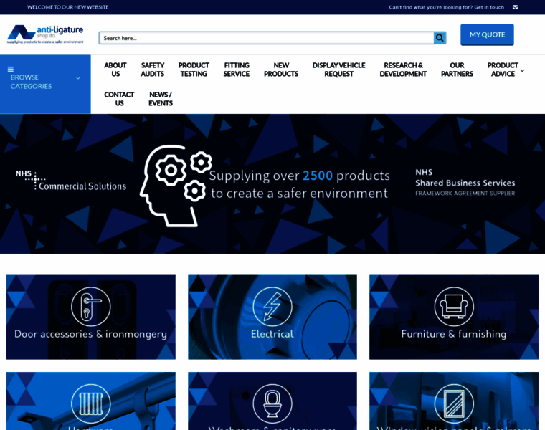This screenshot has height=430, width=545.
Task: Click the window vision panel icon
Action: (x=454, y=403)
